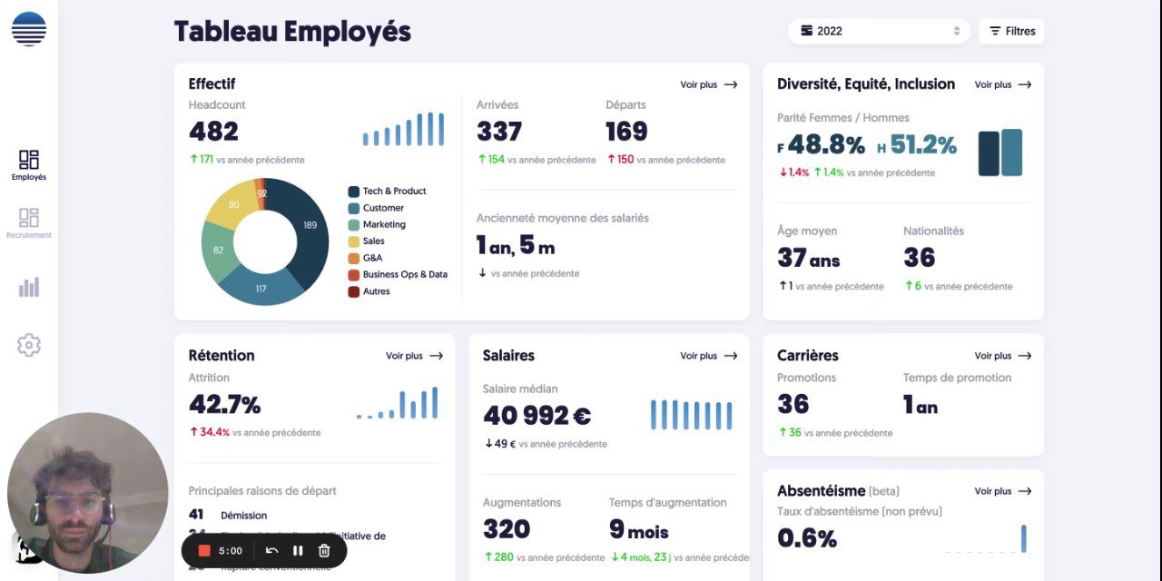
Task: Click the 117 segment of donut chart
Action: point(261,289)
